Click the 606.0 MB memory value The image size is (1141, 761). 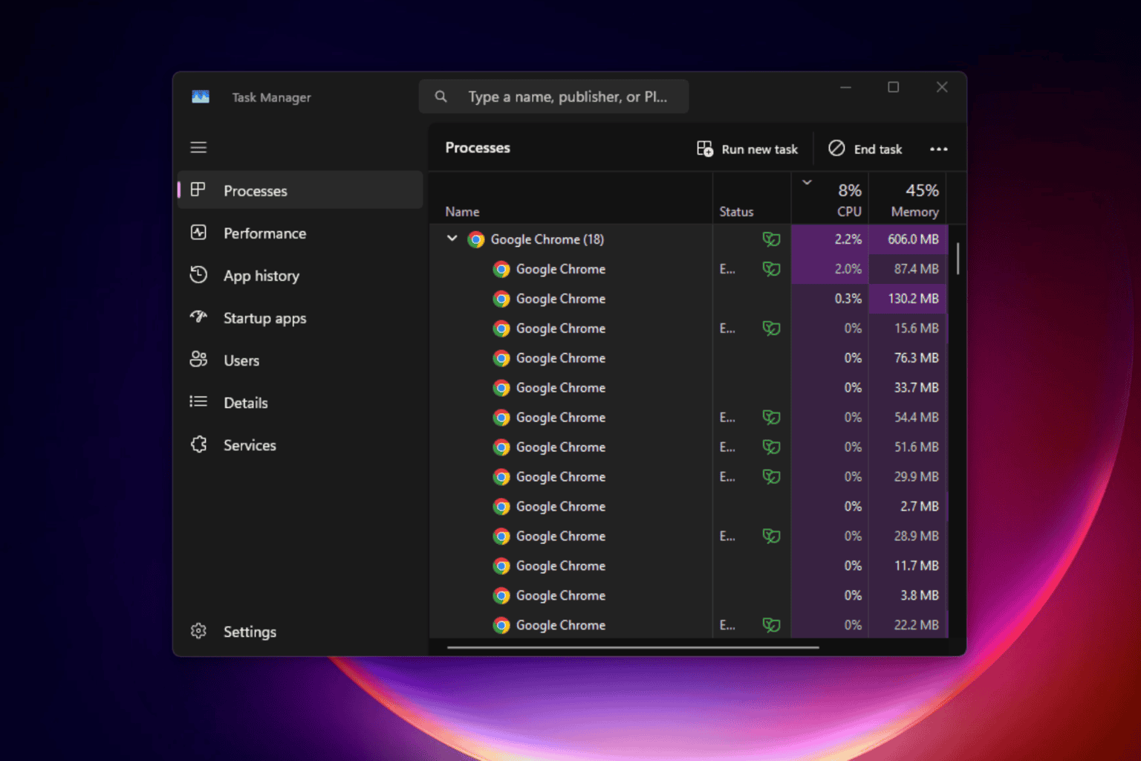(x=913, y=239)
